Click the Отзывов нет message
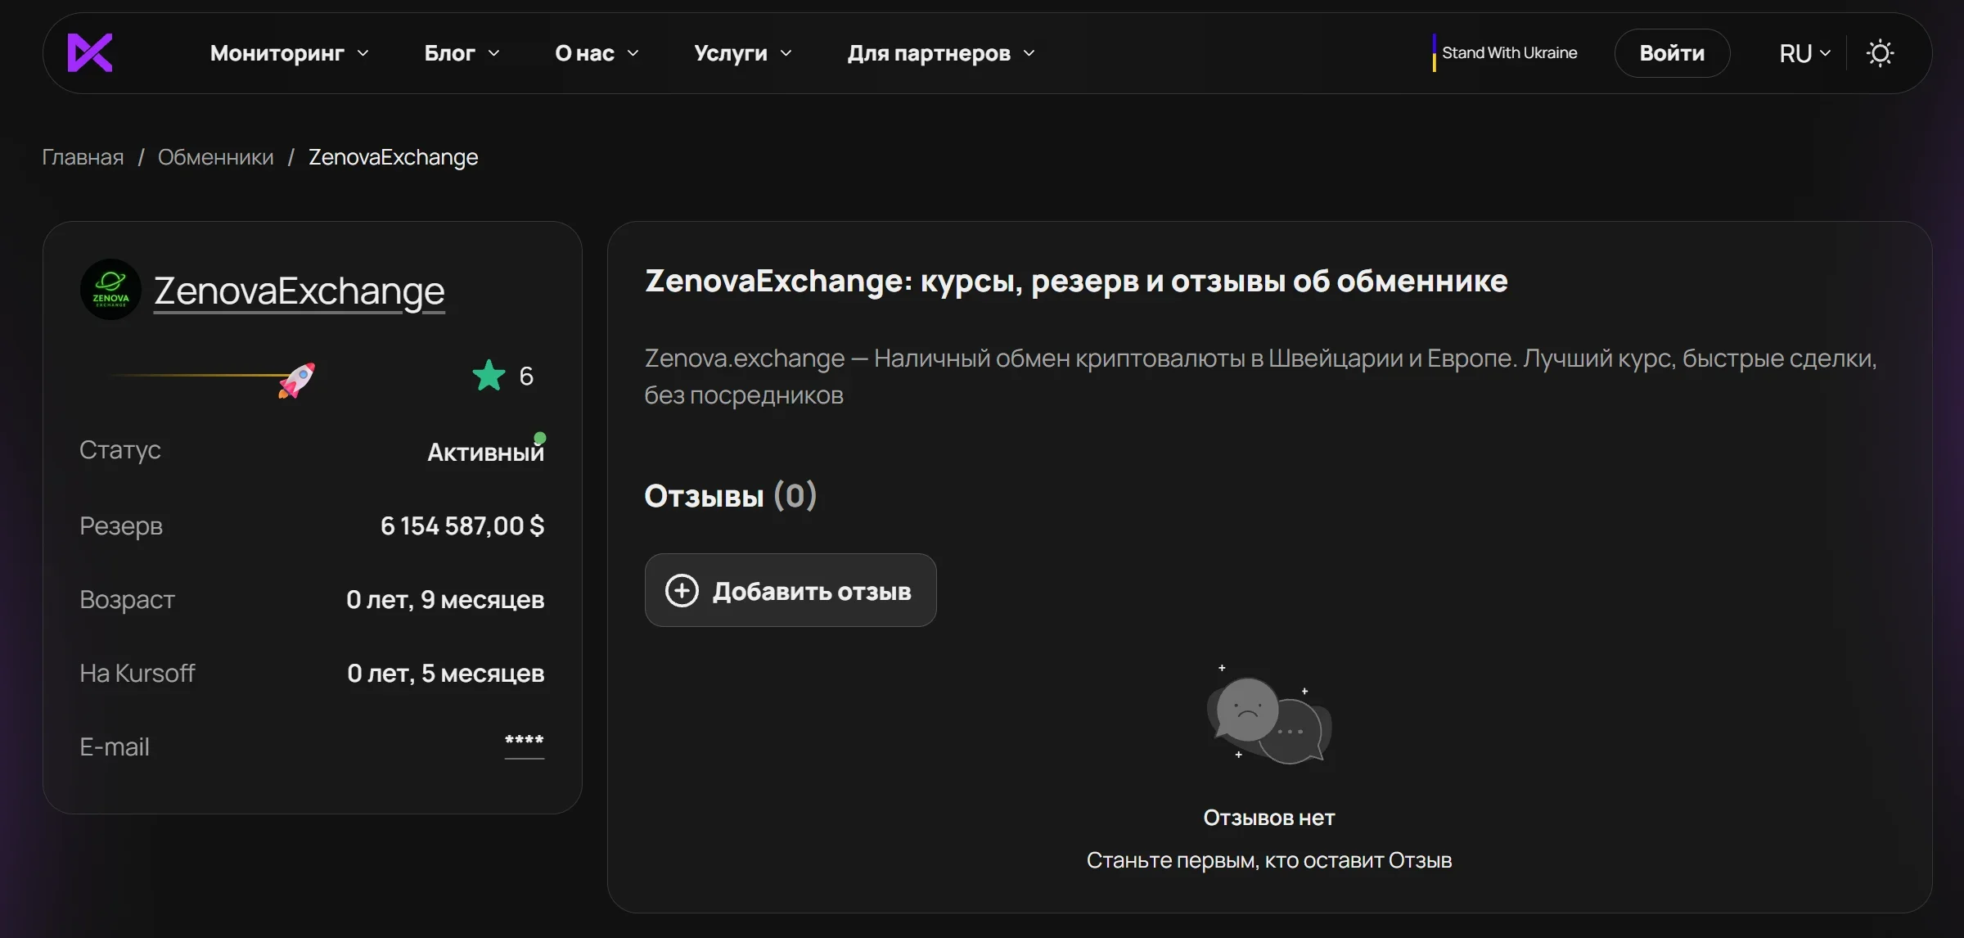The height and width of the screenshot is (938, 1964). (x=1269, y=818)
